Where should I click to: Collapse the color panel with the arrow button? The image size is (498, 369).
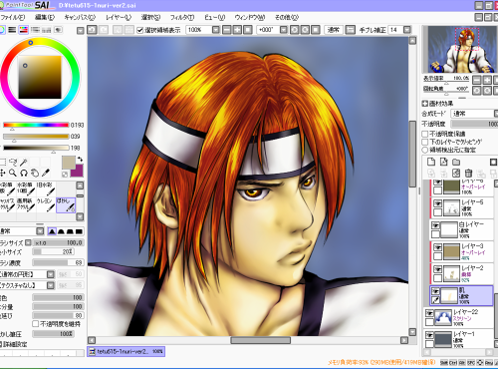pos(80,31)
